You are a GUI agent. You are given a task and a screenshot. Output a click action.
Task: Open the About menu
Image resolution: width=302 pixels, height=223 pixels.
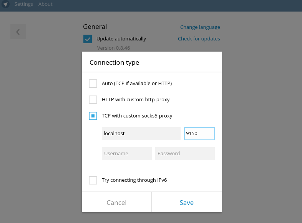click(45, 4)
